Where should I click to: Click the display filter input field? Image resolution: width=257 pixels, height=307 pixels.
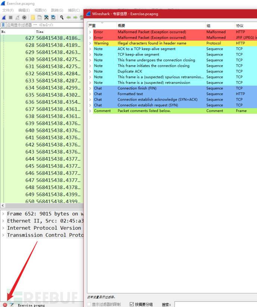(x=45, y=25)
